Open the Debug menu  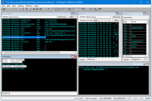point(21,6)
